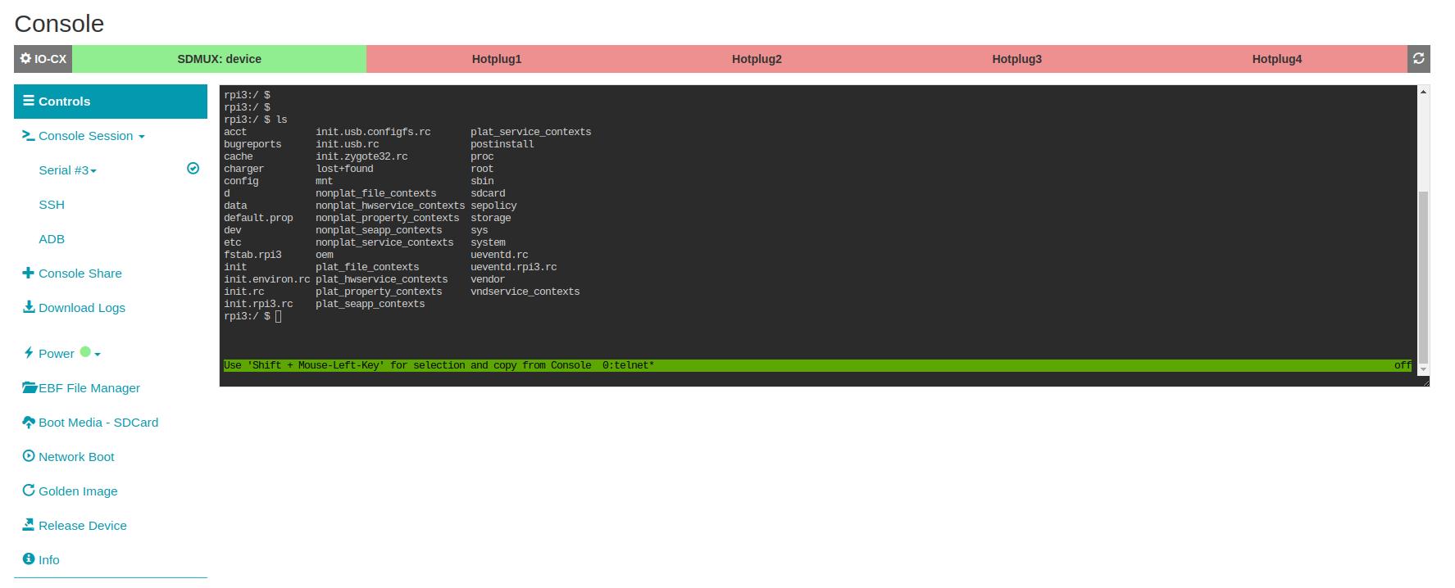Select the Hotplug3 tab

coord(1016,59)
